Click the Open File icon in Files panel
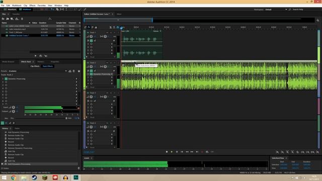This screenshot has height=181, width=322. (3, 19)
